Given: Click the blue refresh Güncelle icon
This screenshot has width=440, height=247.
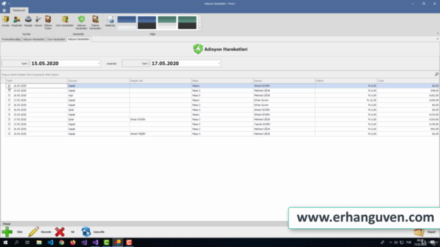Looking at the screenshot, I should click(x=86, y=232).
